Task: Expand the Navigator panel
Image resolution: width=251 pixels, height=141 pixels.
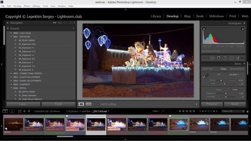Action: (x=8, y=23)
